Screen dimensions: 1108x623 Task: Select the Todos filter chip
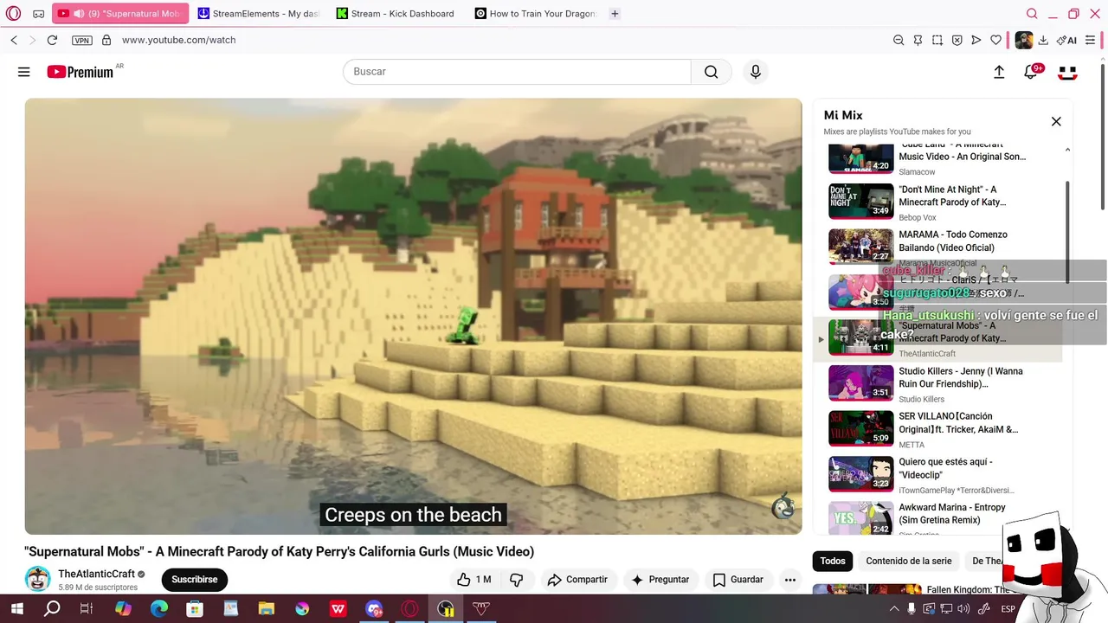pyautogui.click(x=833, y=561)
